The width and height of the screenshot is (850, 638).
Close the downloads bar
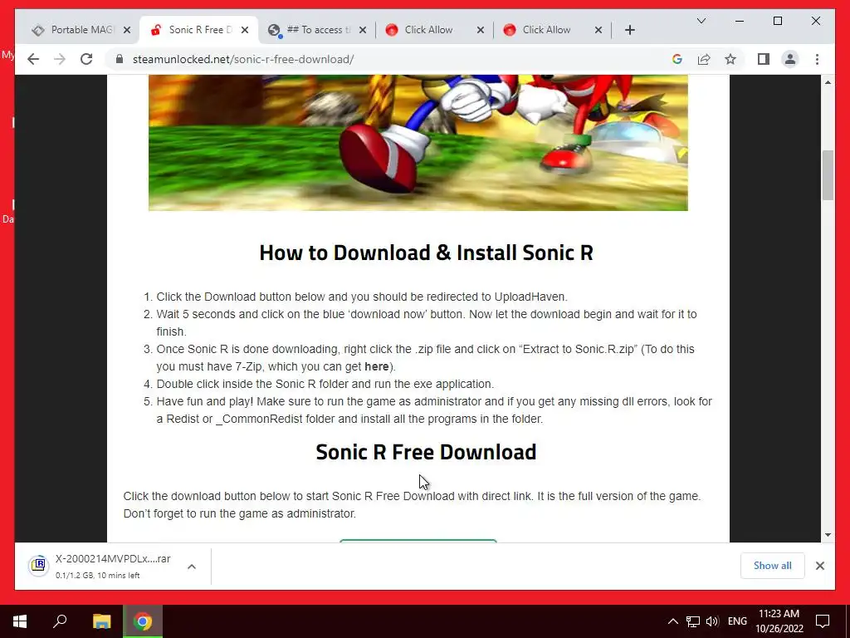pyautogui.click(x=819, y=566)
